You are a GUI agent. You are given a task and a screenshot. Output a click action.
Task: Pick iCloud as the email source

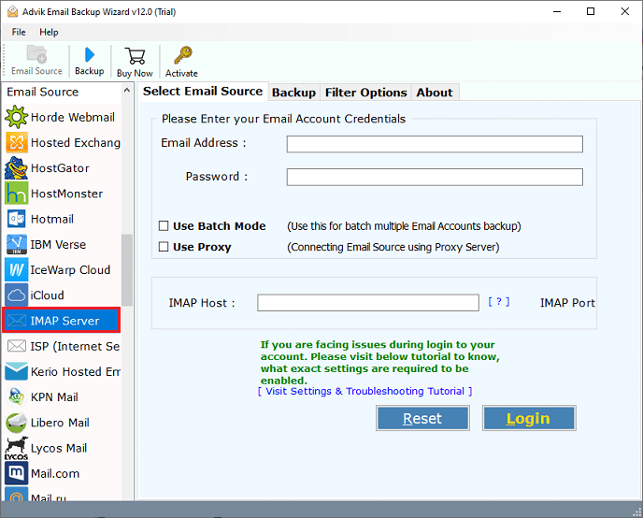click(47, 295)
